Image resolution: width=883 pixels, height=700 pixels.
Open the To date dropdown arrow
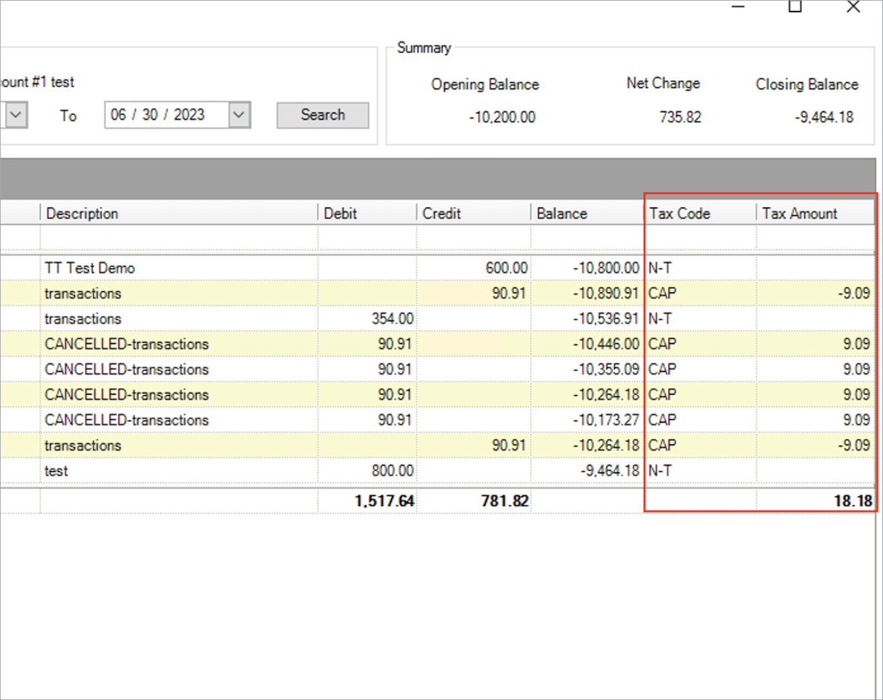click(x=239, y=115)
